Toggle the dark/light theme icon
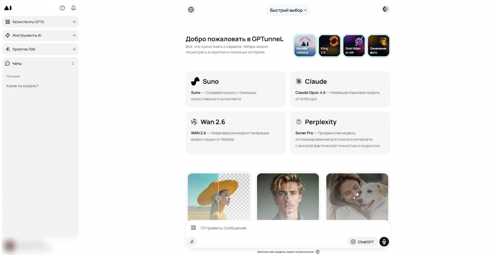 pos(386,9)
